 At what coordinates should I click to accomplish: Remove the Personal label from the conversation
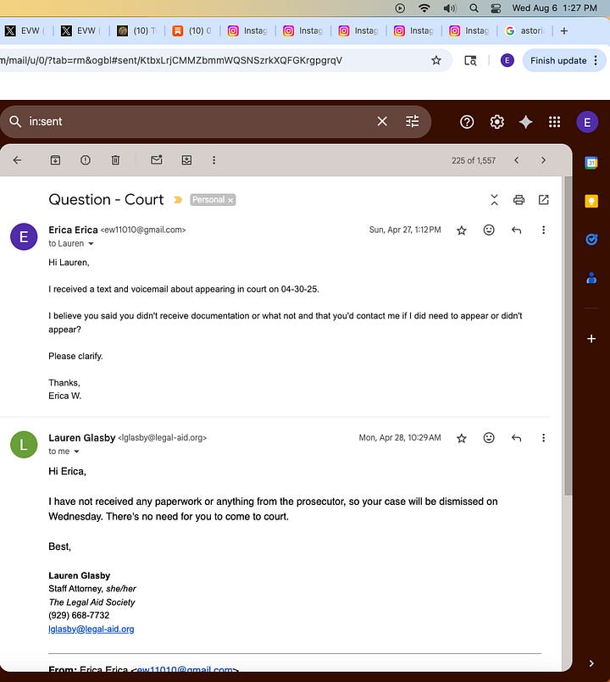tap(230, 200)
